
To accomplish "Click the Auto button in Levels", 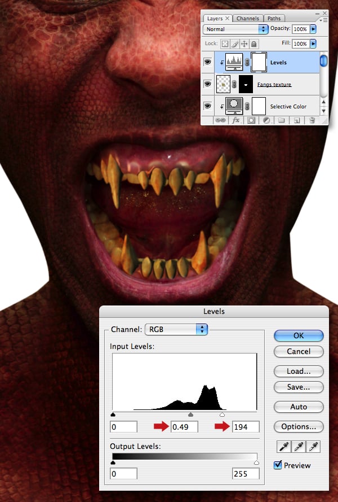I will tap(299, 407).
